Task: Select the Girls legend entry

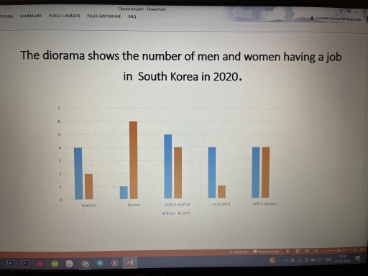Action: coord(184,213)
